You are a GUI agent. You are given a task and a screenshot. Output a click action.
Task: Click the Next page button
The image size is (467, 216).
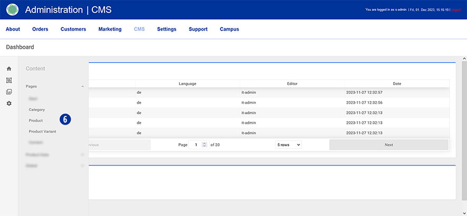point(389,145)
